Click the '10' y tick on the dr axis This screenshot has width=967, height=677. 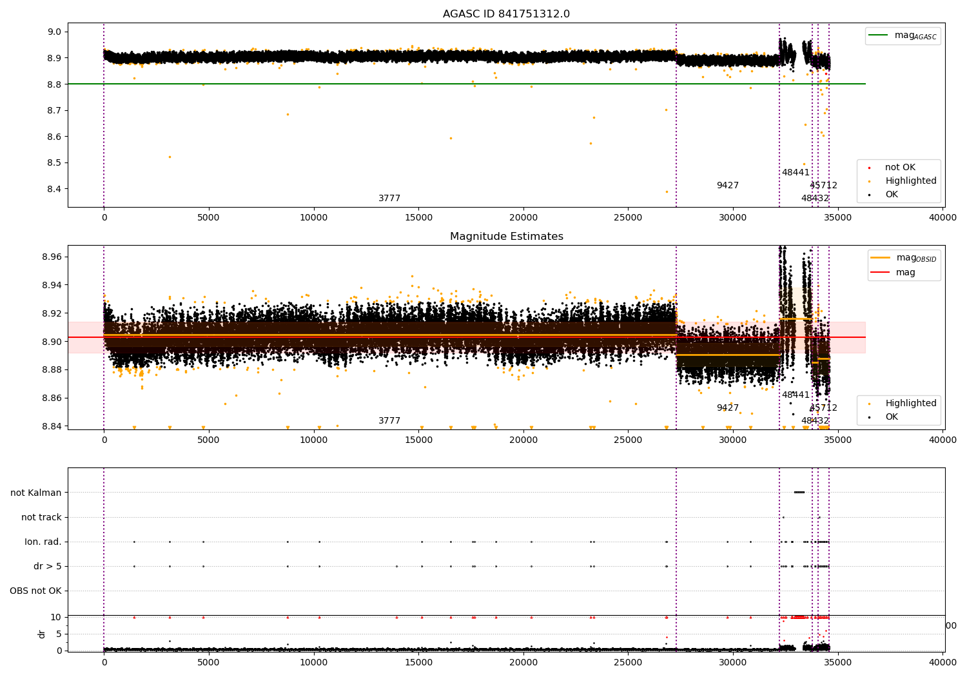pyautogui.click(x=56, y=617)
